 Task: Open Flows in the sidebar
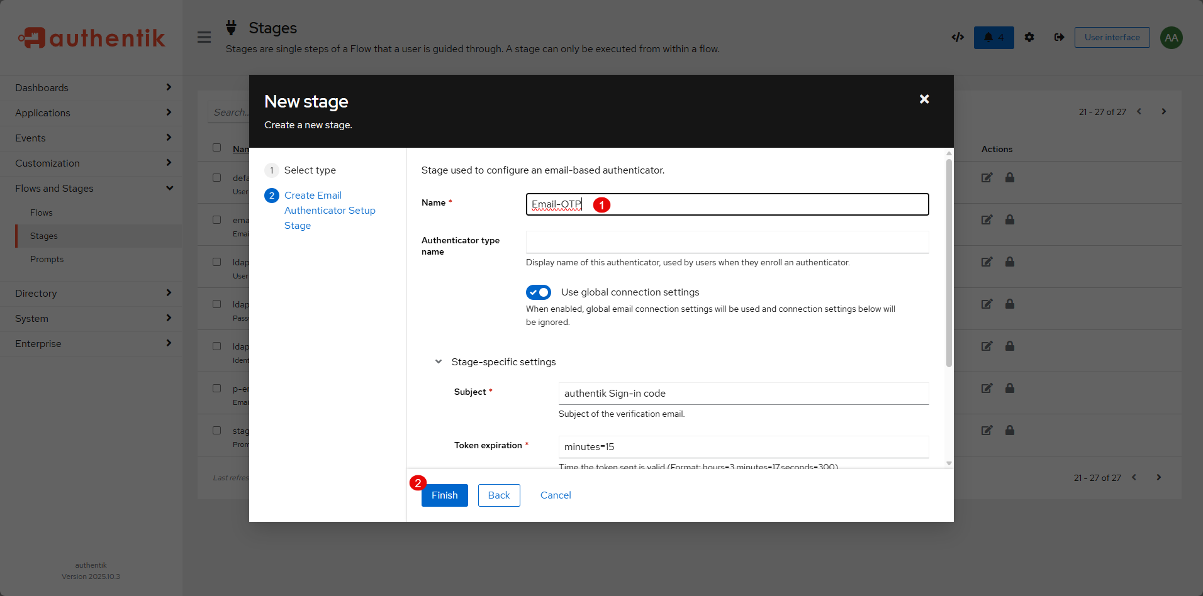[x=42, y=213]
